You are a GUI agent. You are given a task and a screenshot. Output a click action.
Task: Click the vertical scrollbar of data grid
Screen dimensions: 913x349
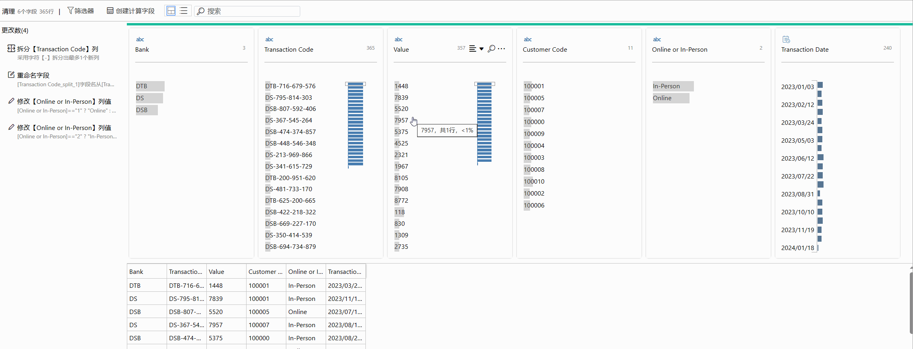tap(911, 302)
